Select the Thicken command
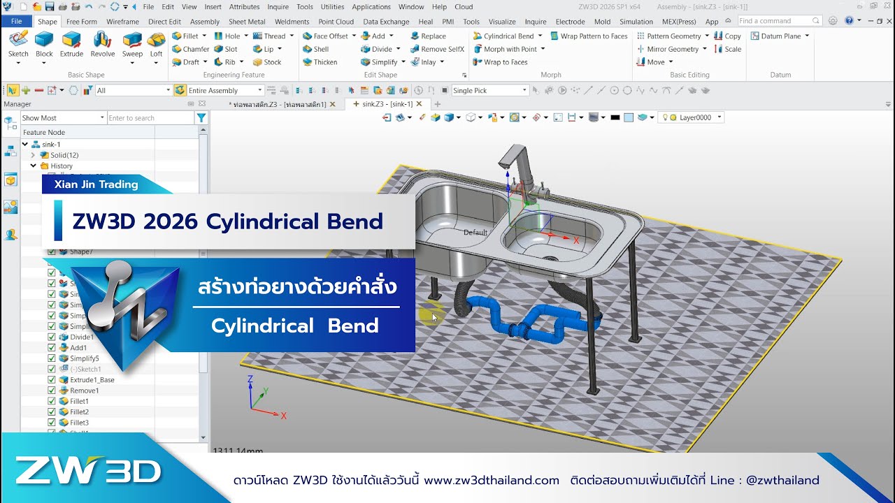This screenshot has width=895, height=503. click(x=320, y=62)
